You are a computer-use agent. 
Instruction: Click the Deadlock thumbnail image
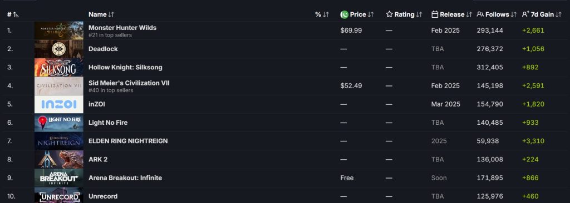[x=59, y=49]
